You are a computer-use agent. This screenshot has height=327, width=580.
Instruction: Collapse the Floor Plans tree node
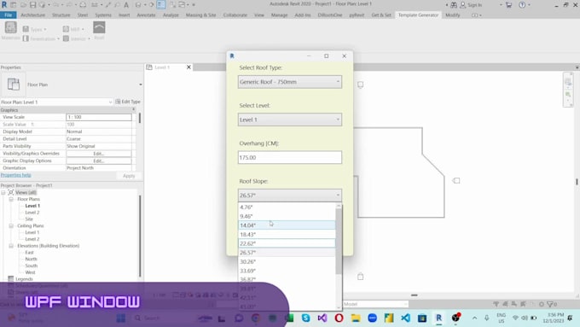[x=11, y=199]
